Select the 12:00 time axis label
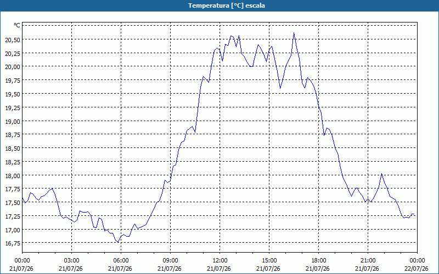This screenshot has width=439, height=274. pyautogui.click(x=220, y=261)
